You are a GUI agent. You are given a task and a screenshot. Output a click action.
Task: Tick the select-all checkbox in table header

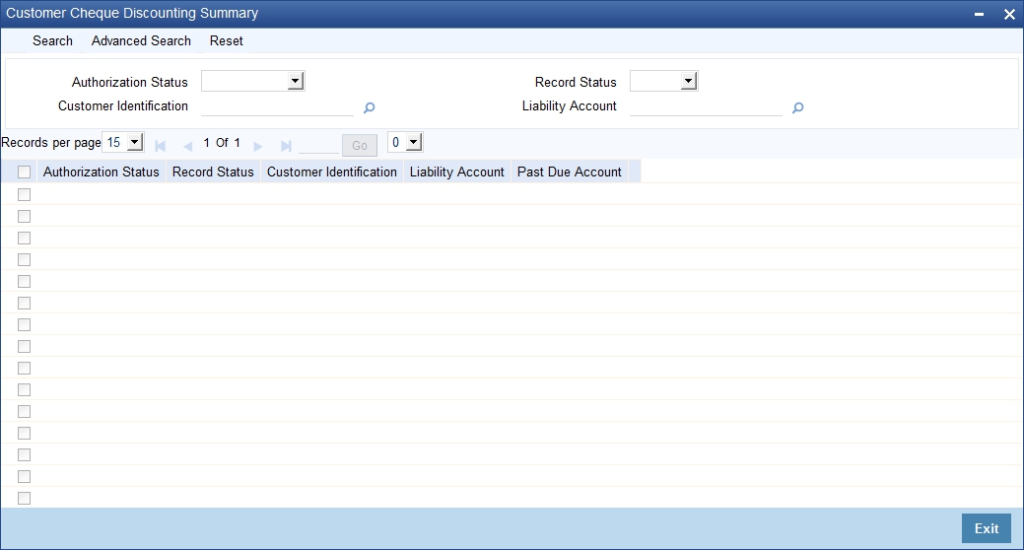click(25, 172)
